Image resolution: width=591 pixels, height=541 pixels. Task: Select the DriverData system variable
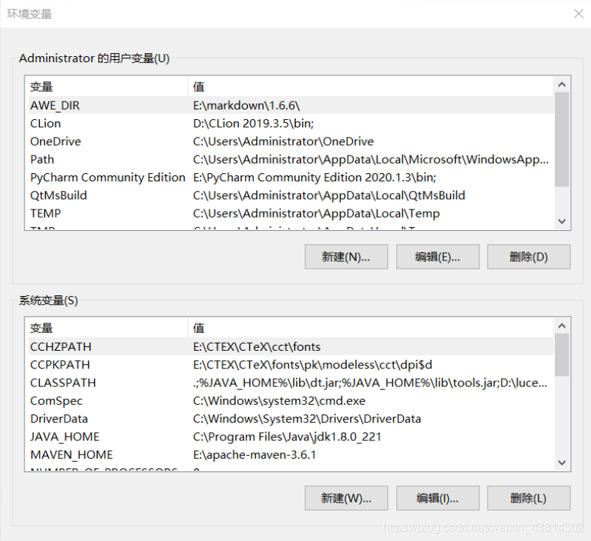pos(291,418)
